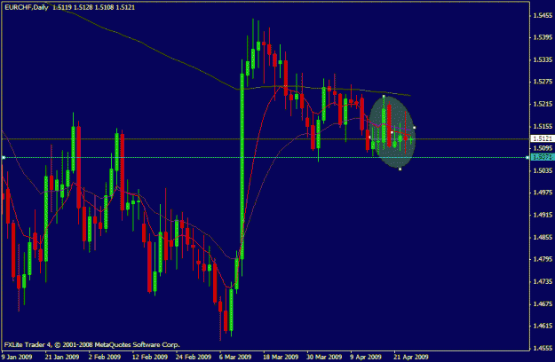Click the 1.5155 price axis label

point(543,126)
